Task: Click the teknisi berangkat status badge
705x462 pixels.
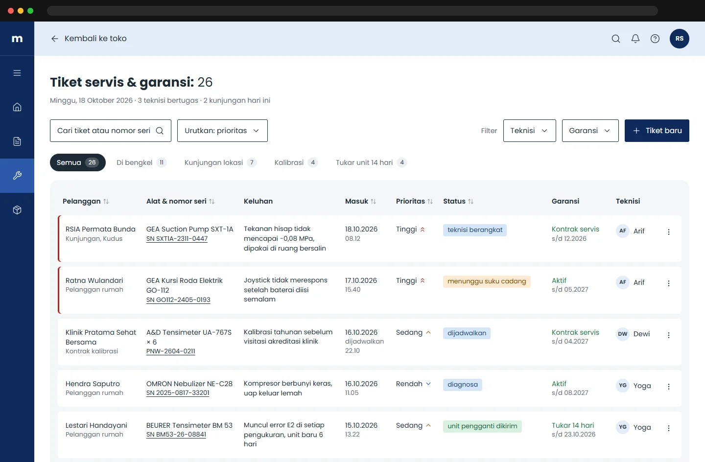Action: point(475,230)
